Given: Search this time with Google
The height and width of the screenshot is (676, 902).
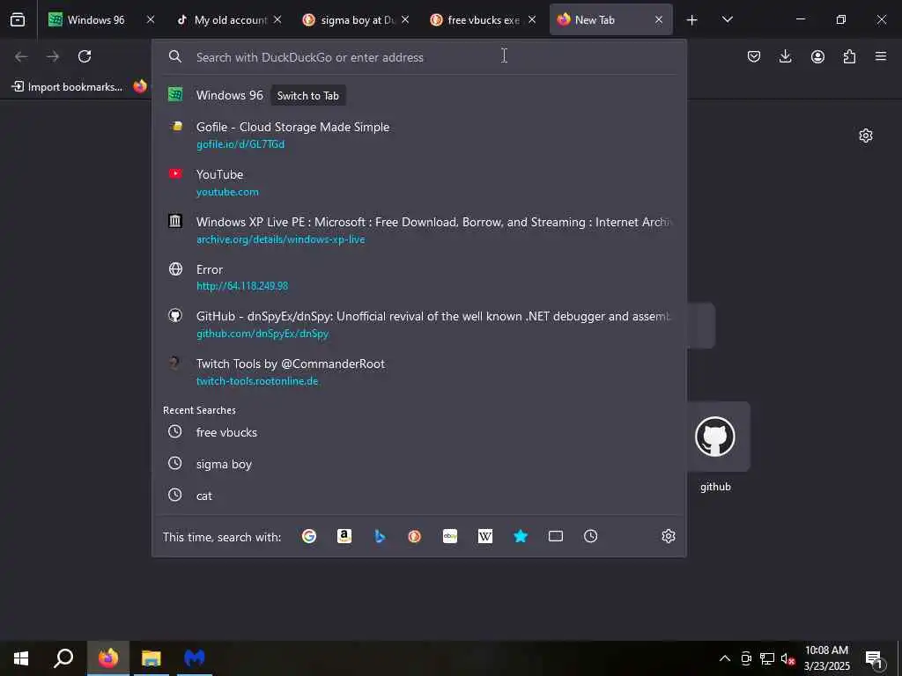Looking at the screenshot, I should click(x=309, y=536).
